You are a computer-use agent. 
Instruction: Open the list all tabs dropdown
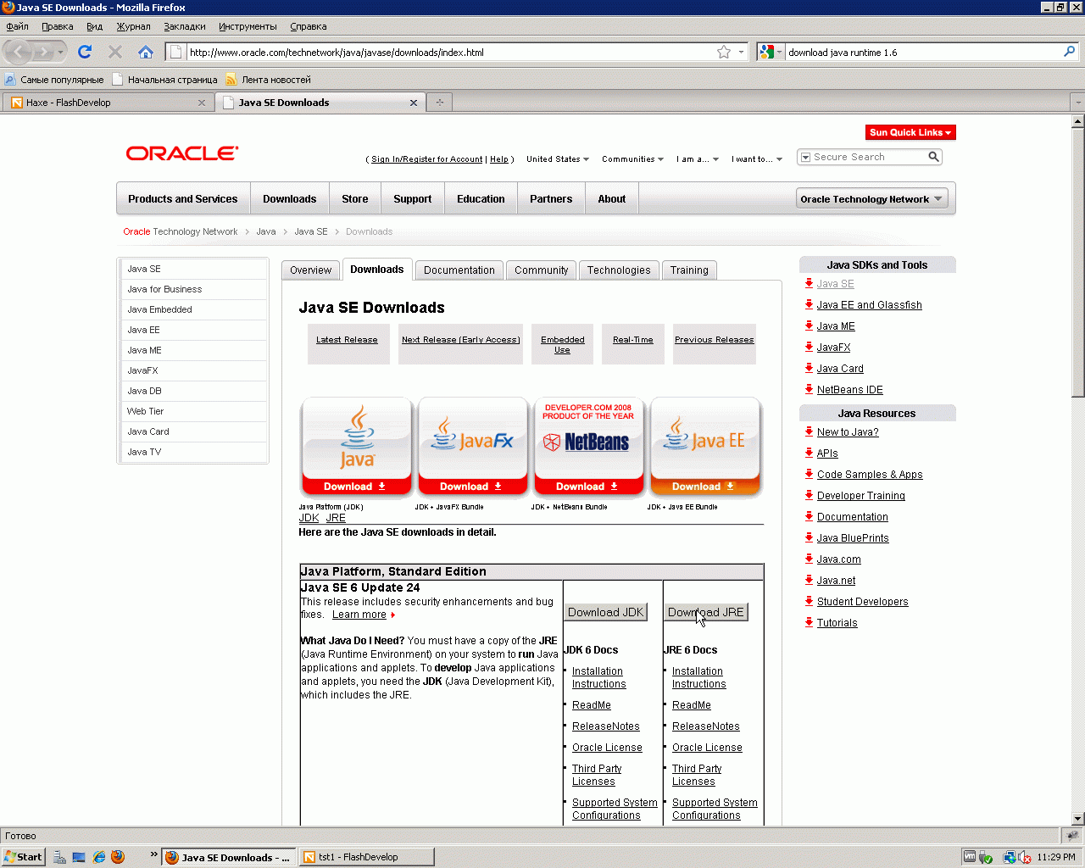click(1077, 103)
